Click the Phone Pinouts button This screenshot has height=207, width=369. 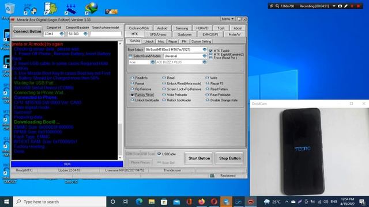[x=140, y=162]
